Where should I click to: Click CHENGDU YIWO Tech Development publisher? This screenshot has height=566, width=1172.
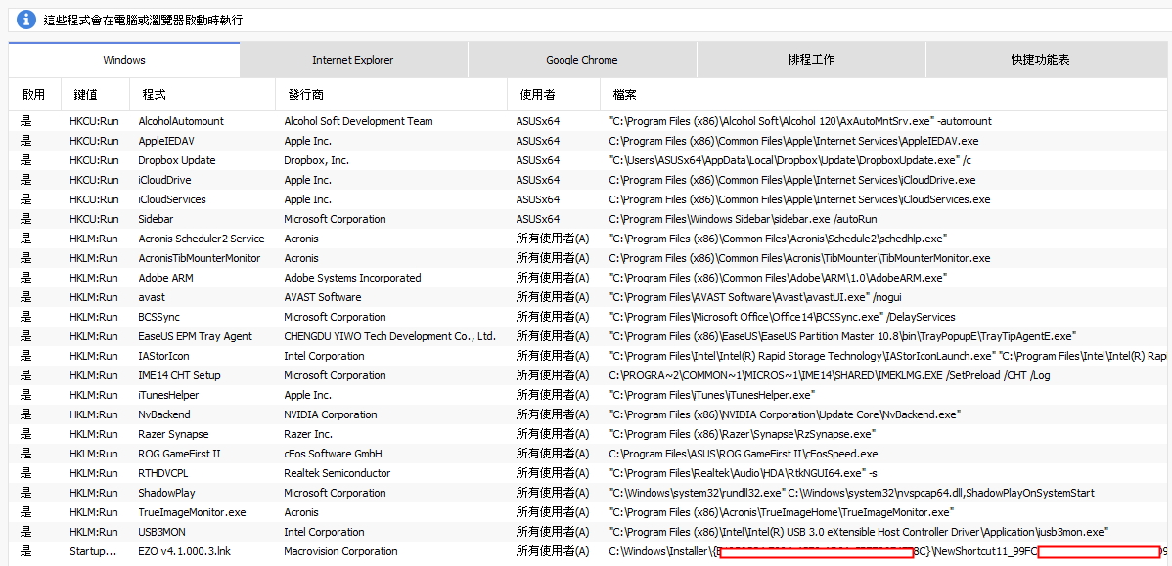[x=390, y=336]
